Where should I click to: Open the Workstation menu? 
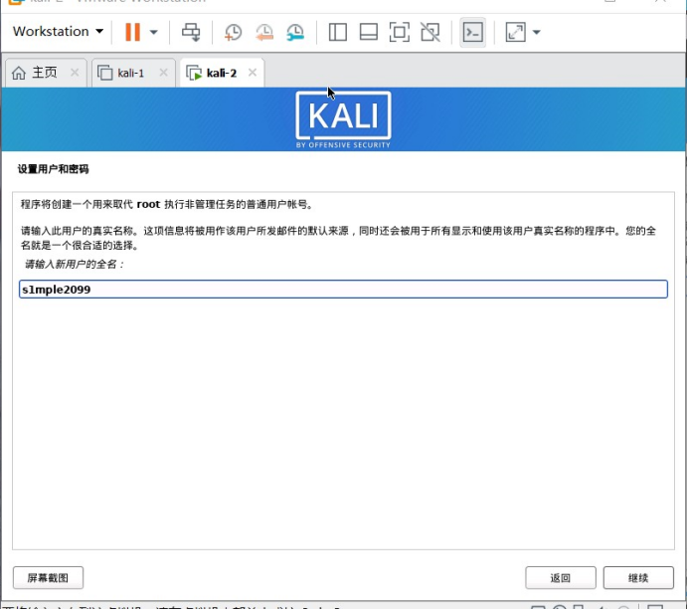click(58, 32)
